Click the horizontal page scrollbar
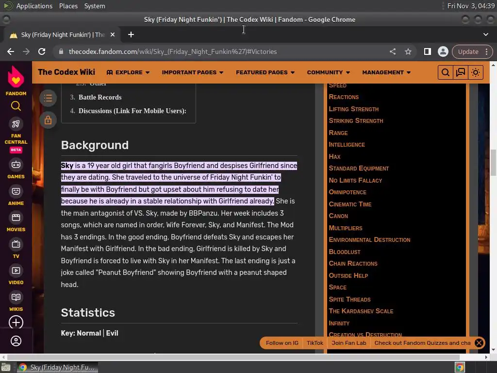The height and width of the screenshot is (373, 497). tap(233, 357)
